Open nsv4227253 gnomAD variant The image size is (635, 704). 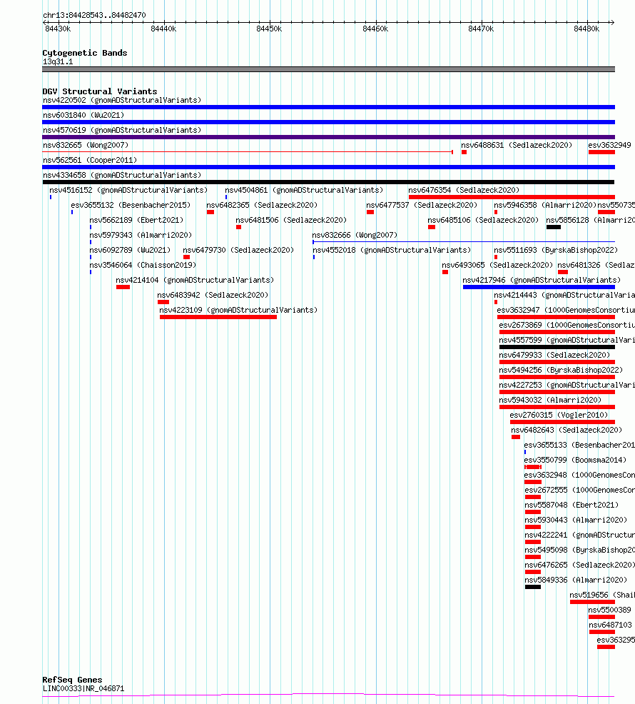click(x=567, y=386)
